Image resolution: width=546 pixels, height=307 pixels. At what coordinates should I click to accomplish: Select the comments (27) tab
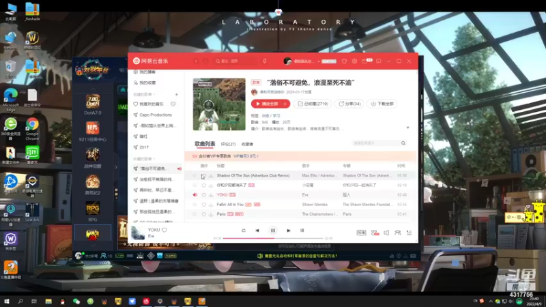(x=228, y=144)
